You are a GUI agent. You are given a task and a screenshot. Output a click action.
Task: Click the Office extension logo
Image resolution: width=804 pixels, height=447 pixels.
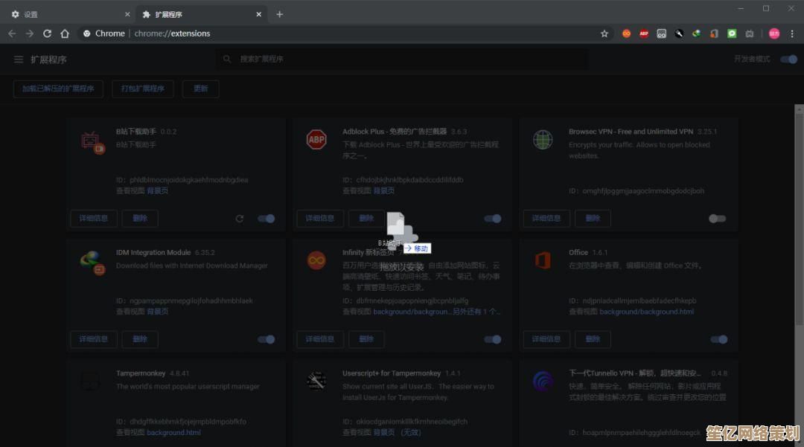pos(543,260)
